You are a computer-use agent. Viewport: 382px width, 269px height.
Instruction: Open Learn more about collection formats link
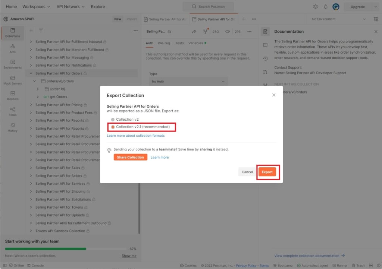tap(136, 136)
